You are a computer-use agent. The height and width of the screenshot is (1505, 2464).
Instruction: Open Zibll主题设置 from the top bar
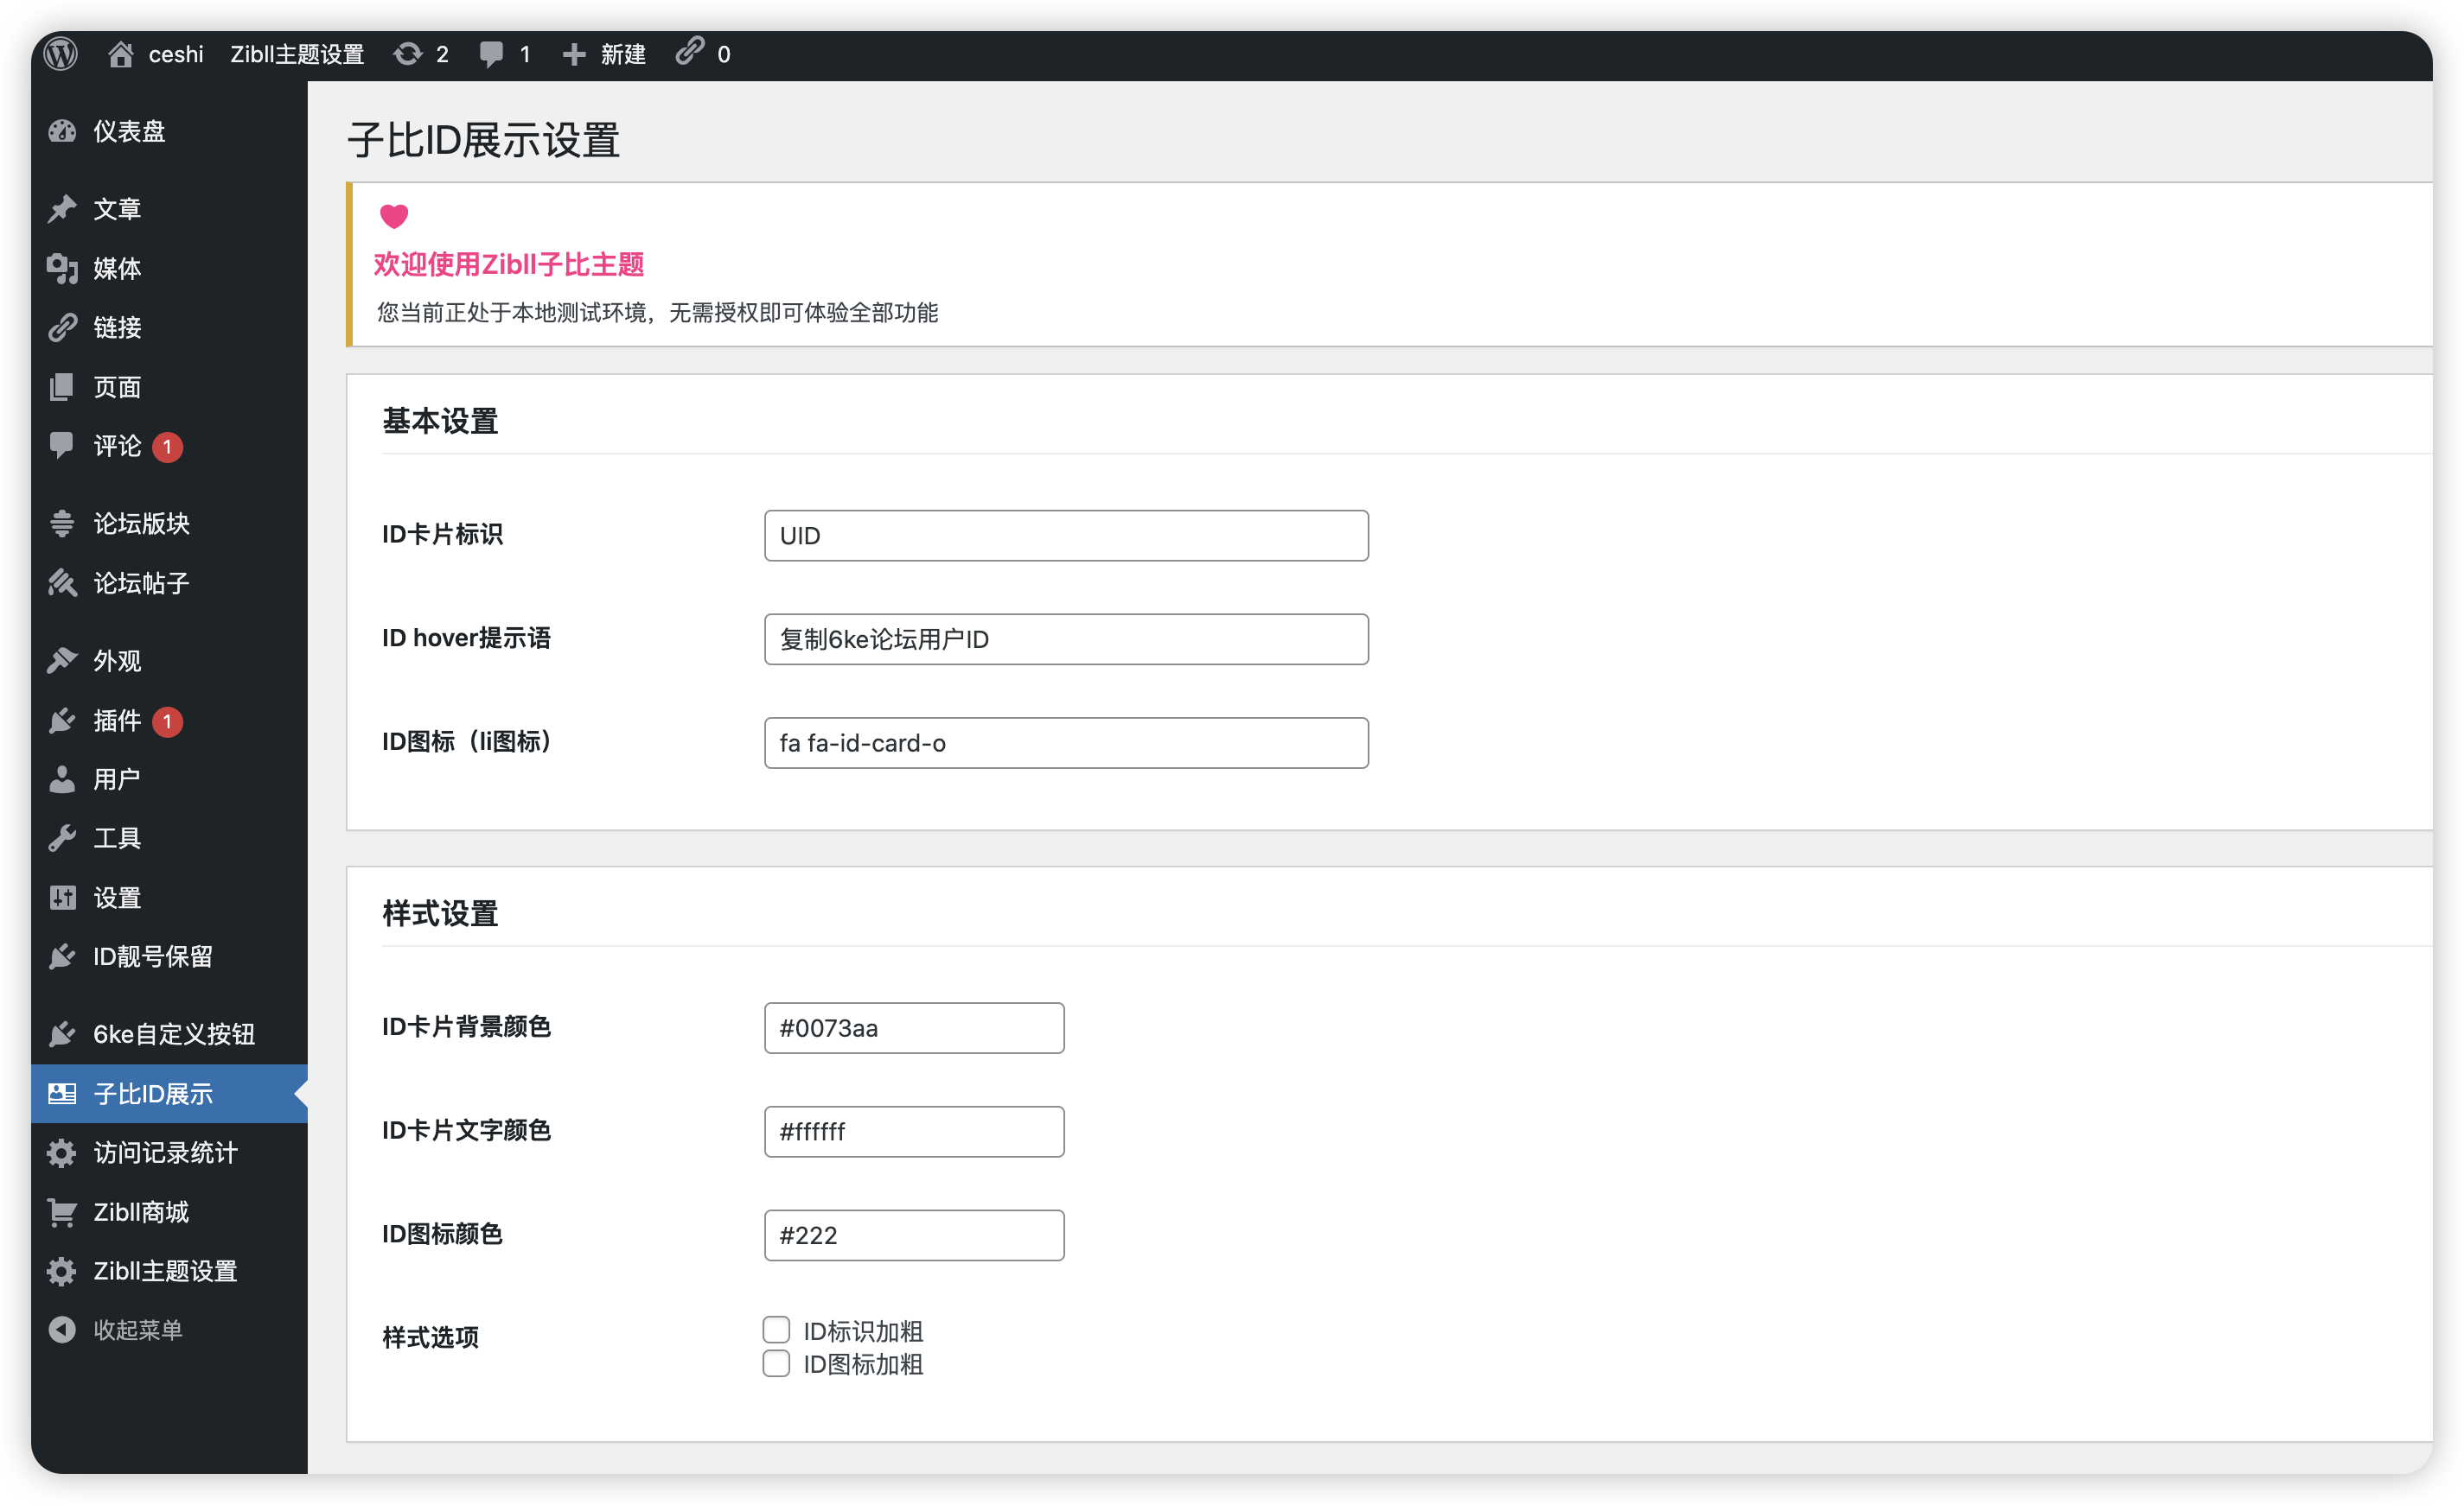pyautogui.click(x=297, y=54)
